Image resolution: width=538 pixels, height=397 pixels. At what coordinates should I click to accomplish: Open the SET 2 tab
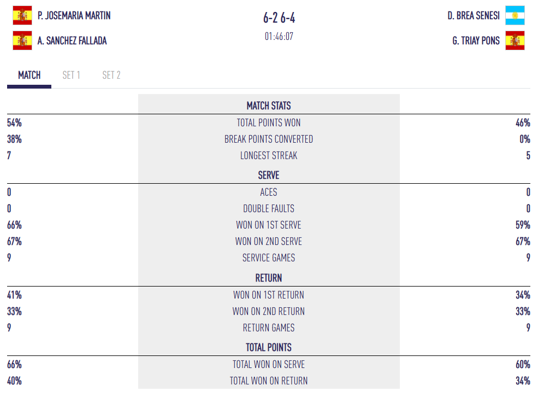(111, 75)
